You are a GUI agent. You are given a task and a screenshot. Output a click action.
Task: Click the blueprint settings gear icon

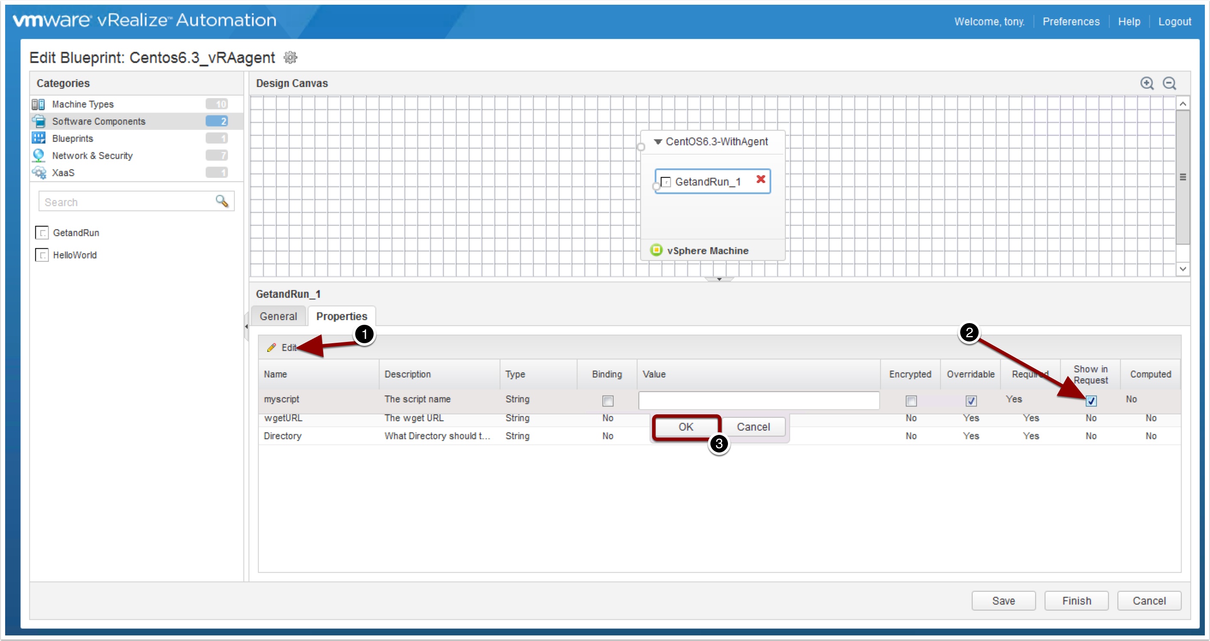click(290, 57)
